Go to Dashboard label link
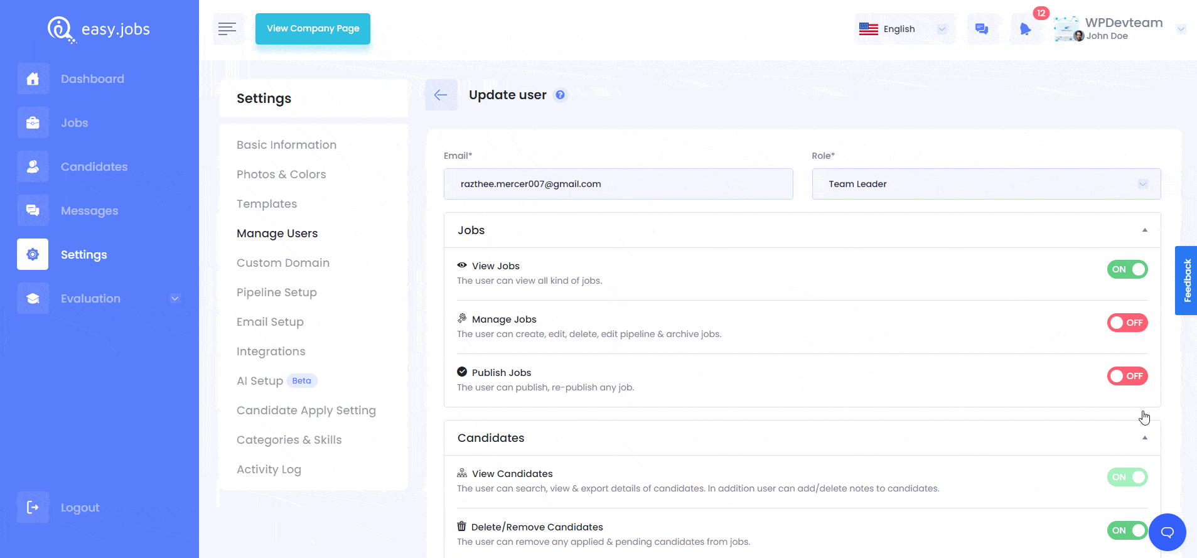This screenshot has width=1197, height=558. 92,79
